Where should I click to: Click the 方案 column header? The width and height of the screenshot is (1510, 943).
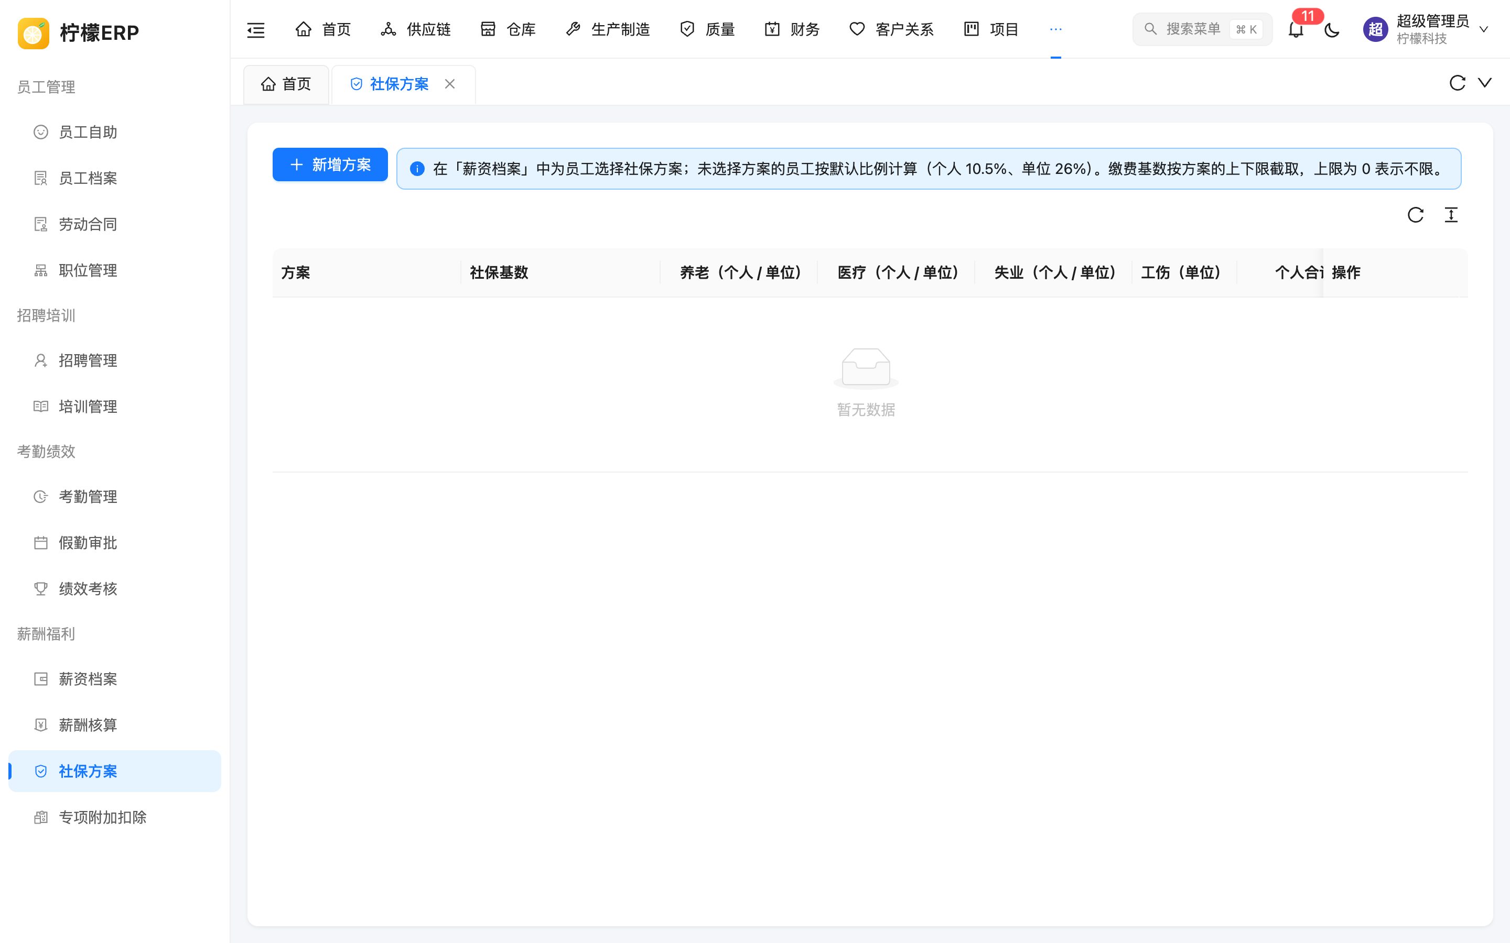click(367, 272)
